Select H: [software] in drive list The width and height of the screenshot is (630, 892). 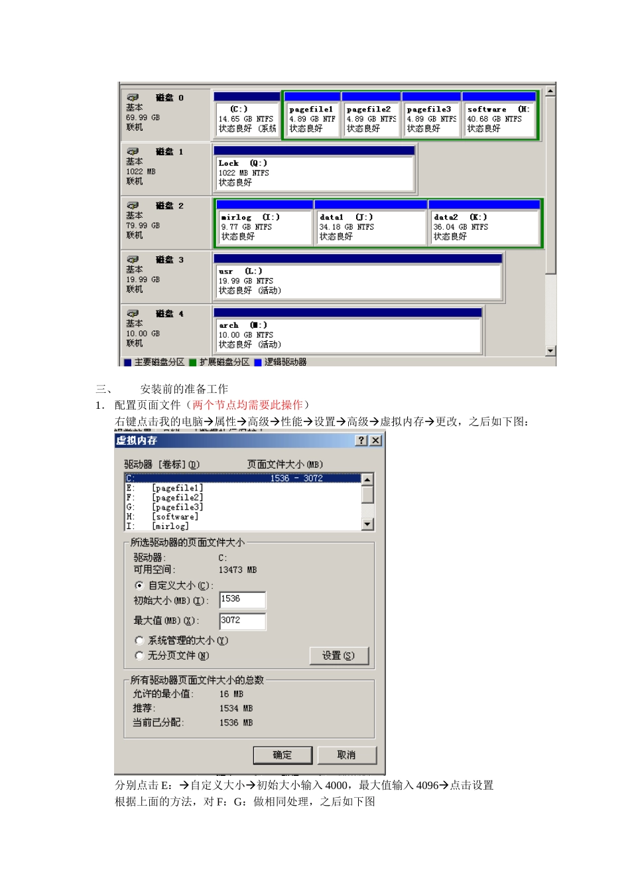243,516
